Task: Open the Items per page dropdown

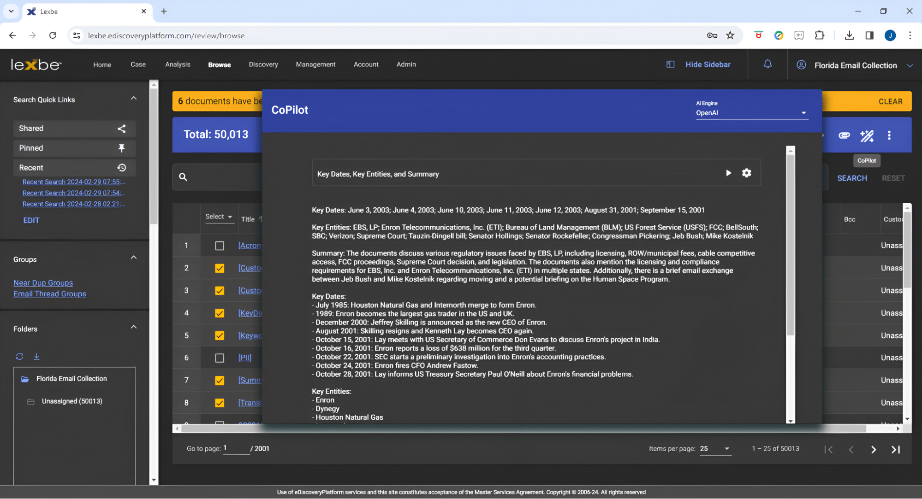Action: click(x=715, y=449)
